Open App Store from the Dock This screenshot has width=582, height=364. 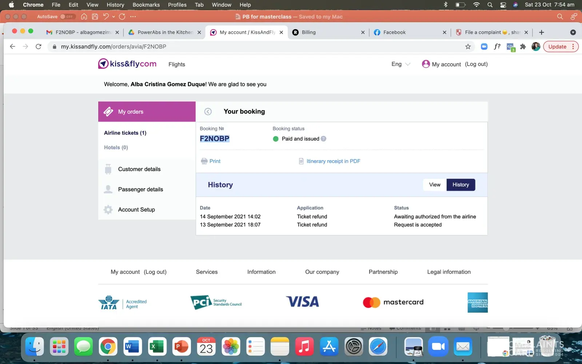point(329,346)
